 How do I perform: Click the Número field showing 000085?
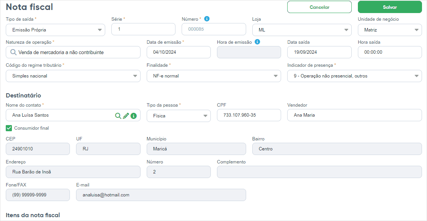click(214, 29)
